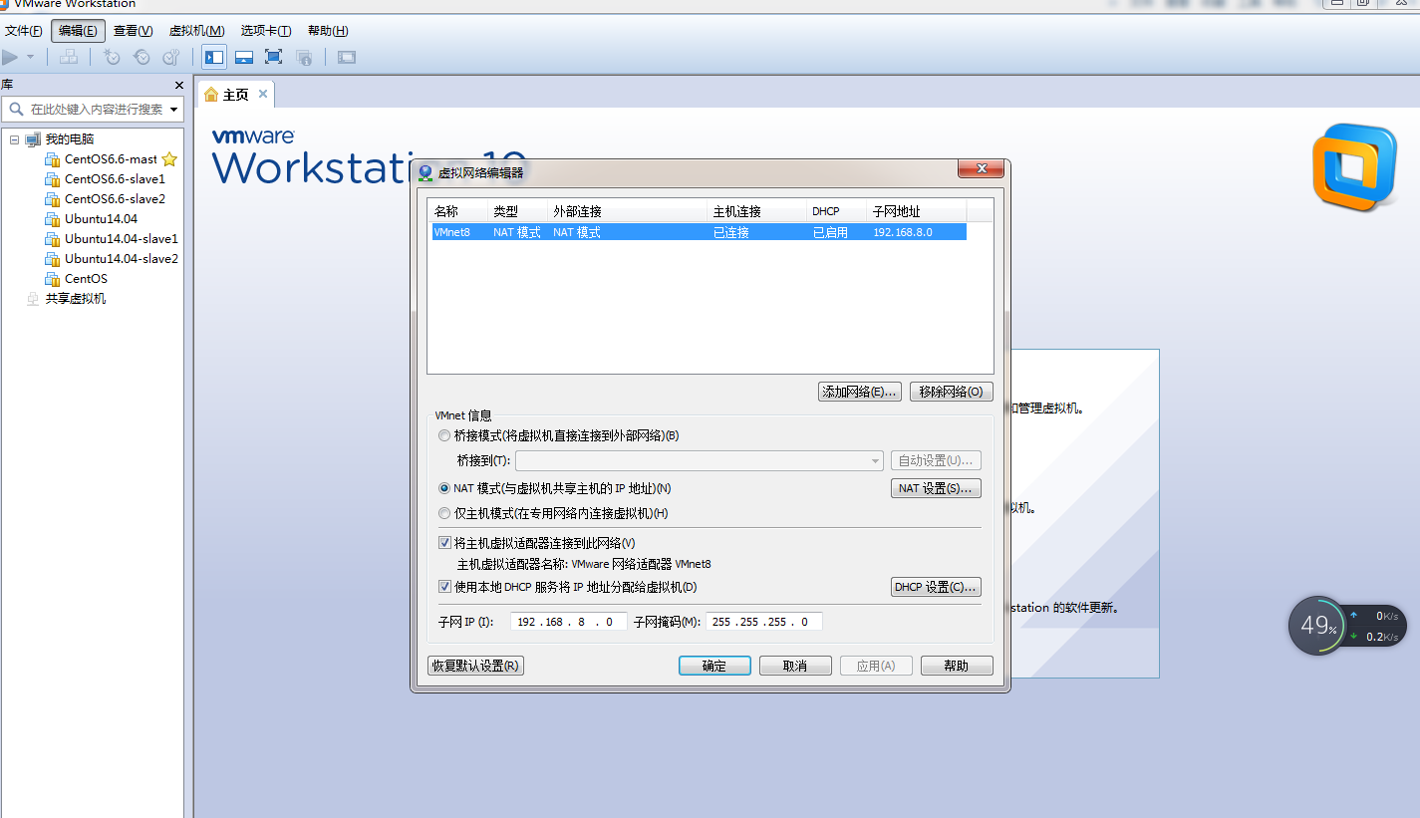Screen dimensions: 1420x818
Task: Uncheck 将主机虚拟适配器连接到此网络 checkbox
Action: tap(445, 543)
